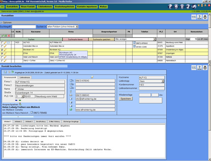Click the green checkmark select-all icon

[x=2, y=36]
